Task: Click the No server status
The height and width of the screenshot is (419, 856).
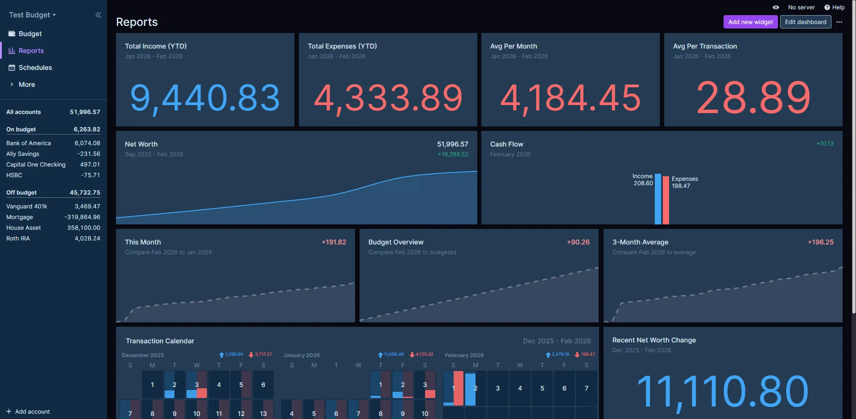Action: (801, 7)
